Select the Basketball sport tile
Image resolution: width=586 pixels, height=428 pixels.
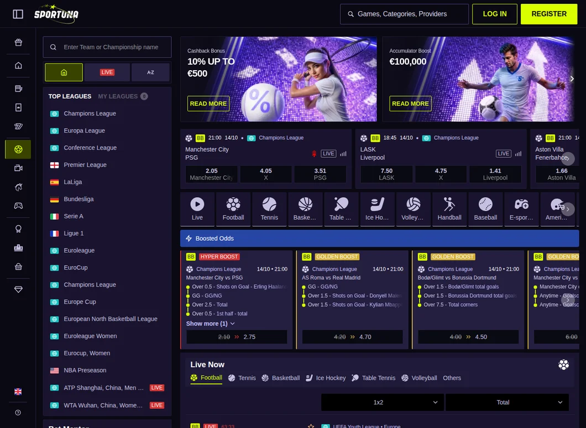[305, 209]
